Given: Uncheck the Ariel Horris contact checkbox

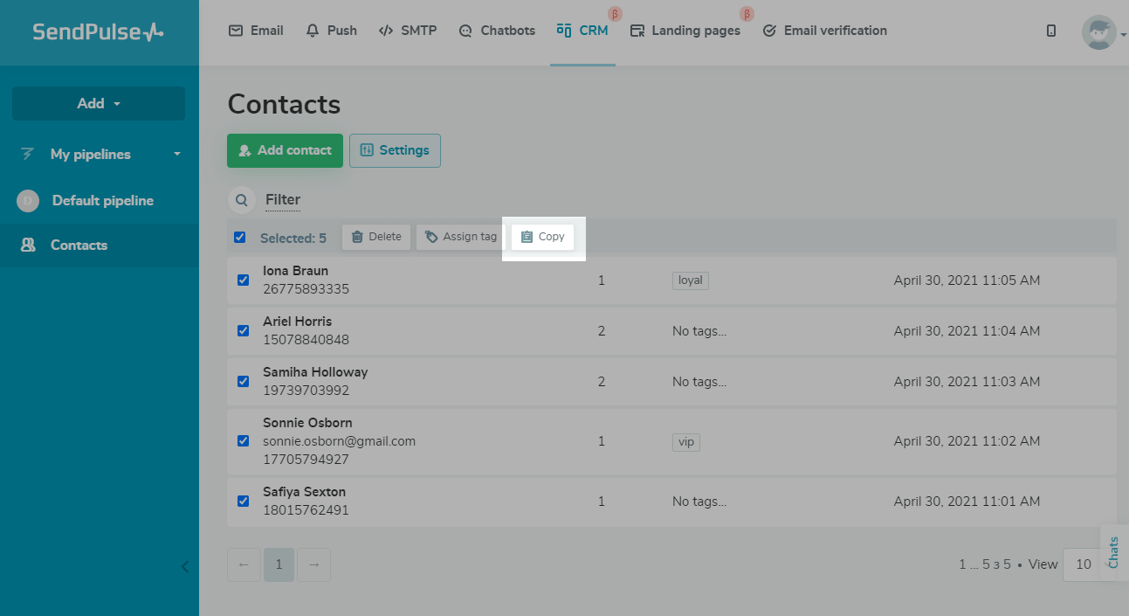Looking at the screenshot, I should pyautogui.click(x=244, y=330).
